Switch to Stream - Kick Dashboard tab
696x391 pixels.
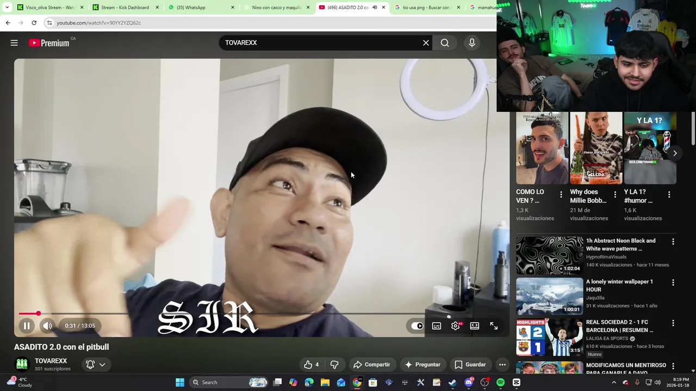125,8
